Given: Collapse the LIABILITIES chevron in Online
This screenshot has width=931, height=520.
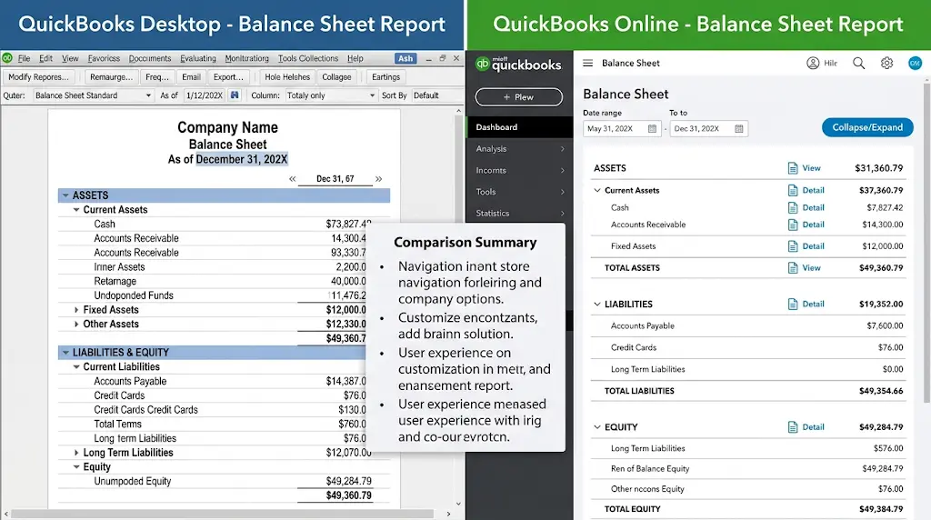Looking at the screenshot, I should (x=597, y=304).
